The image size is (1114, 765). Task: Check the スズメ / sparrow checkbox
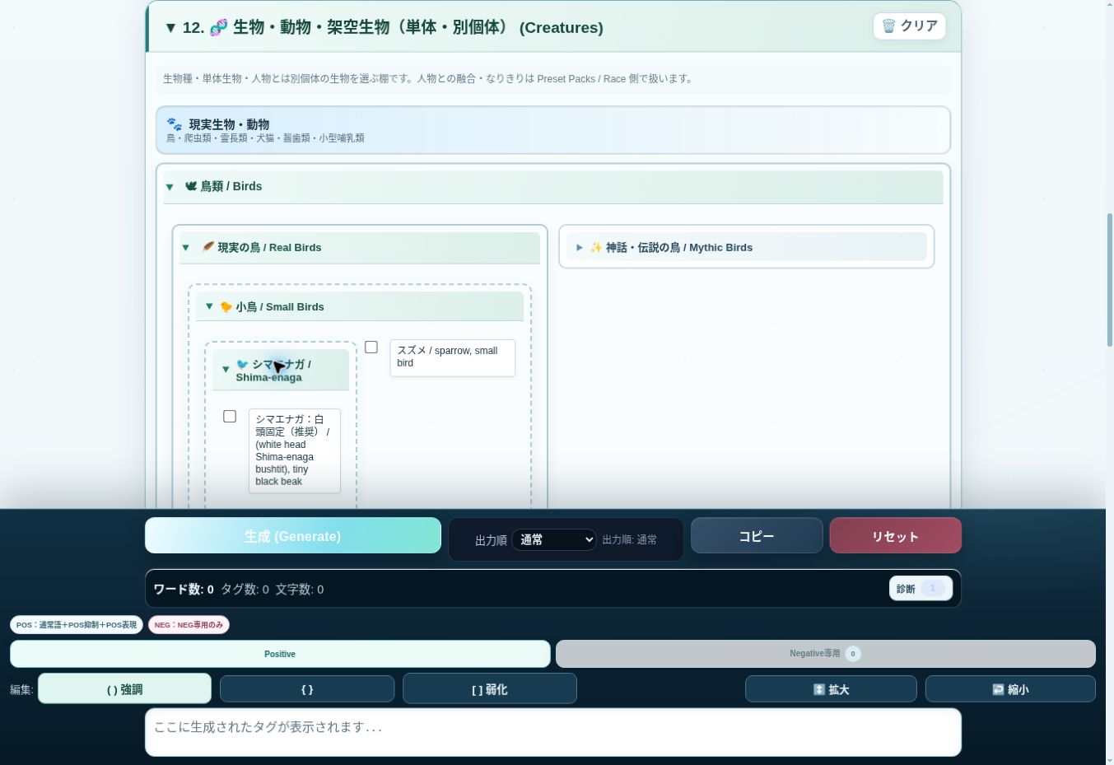[371, 348]
